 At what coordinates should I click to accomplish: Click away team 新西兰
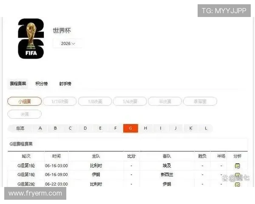[x=167, y=175]
